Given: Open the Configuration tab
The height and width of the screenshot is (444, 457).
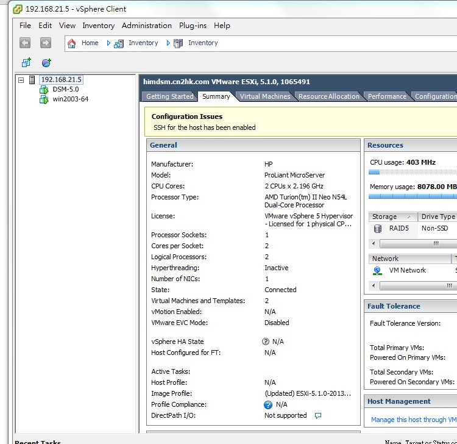Looking at the screenshot, I should click(436, 96).
